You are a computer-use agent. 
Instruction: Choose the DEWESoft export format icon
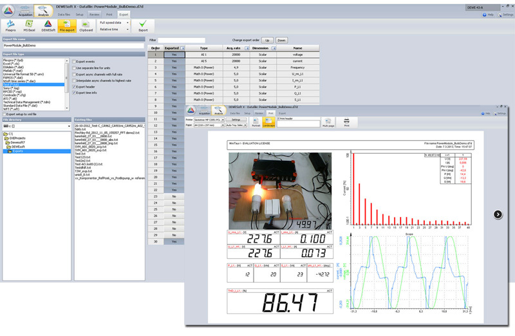(48, 25)
